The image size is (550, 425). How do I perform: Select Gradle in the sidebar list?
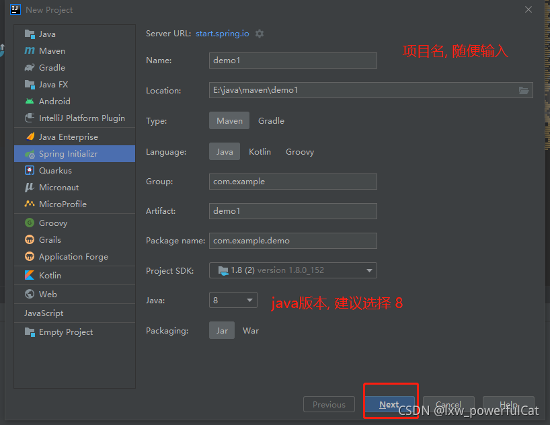coord(75,68)
